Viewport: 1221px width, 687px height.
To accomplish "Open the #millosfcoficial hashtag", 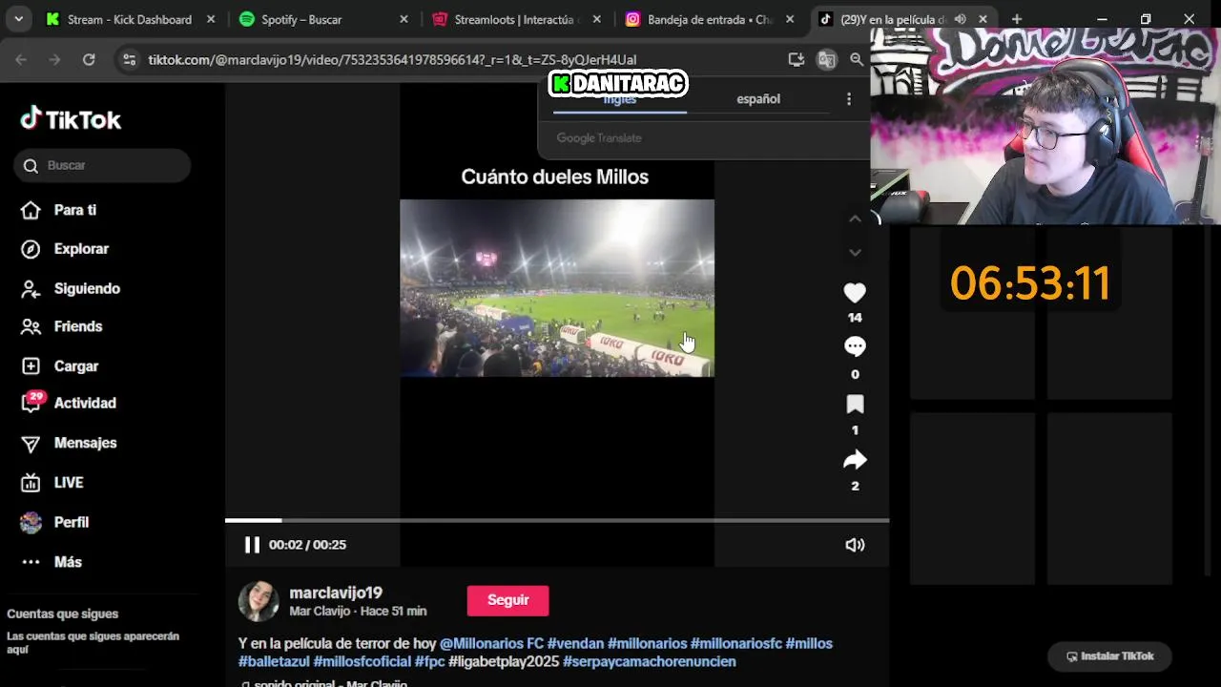I will pos(362,661).
